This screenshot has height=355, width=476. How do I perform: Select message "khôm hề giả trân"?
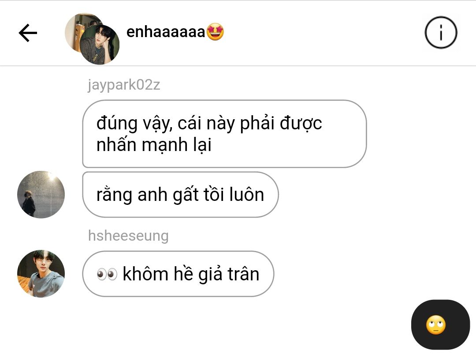tap(178, 274)
